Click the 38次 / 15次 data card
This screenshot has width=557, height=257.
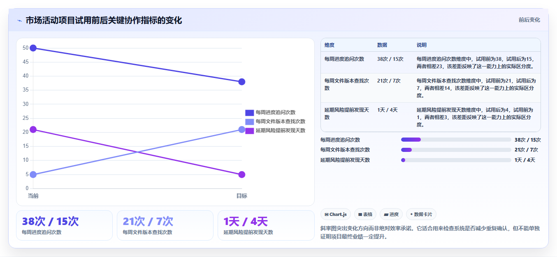point(64,225)
